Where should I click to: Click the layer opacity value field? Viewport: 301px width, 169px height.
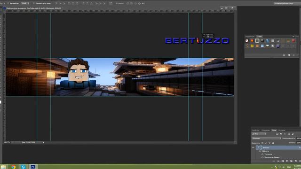coord(299,138)
